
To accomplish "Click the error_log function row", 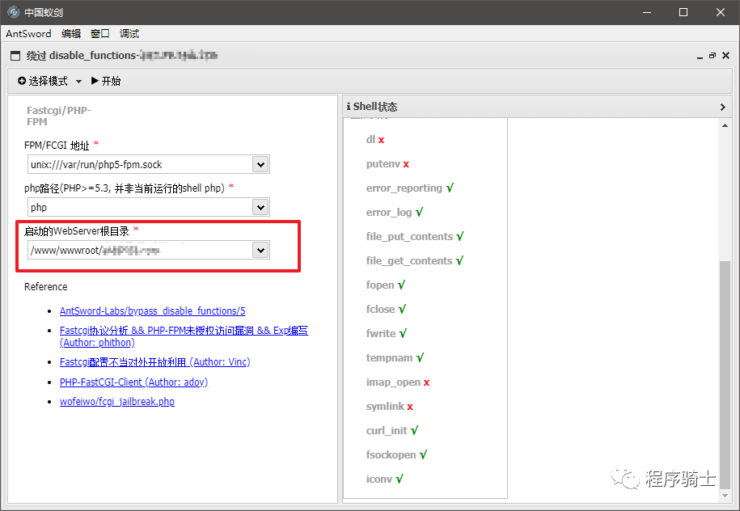I will pyautogui.click(x=395, y=213).
